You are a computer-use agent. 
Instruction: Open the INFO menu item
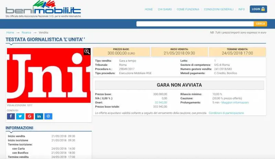pyautogui.click(x=242, y=9)
